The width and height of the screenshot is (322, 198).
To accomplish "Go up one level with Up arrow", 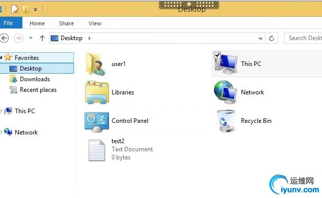I will (42, 38).
